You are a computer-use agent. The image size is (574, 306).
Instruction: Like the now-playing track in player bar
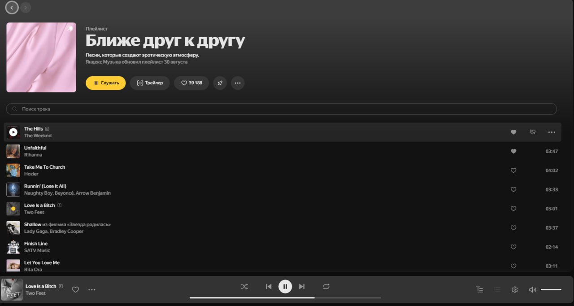[x=75, y=290]
